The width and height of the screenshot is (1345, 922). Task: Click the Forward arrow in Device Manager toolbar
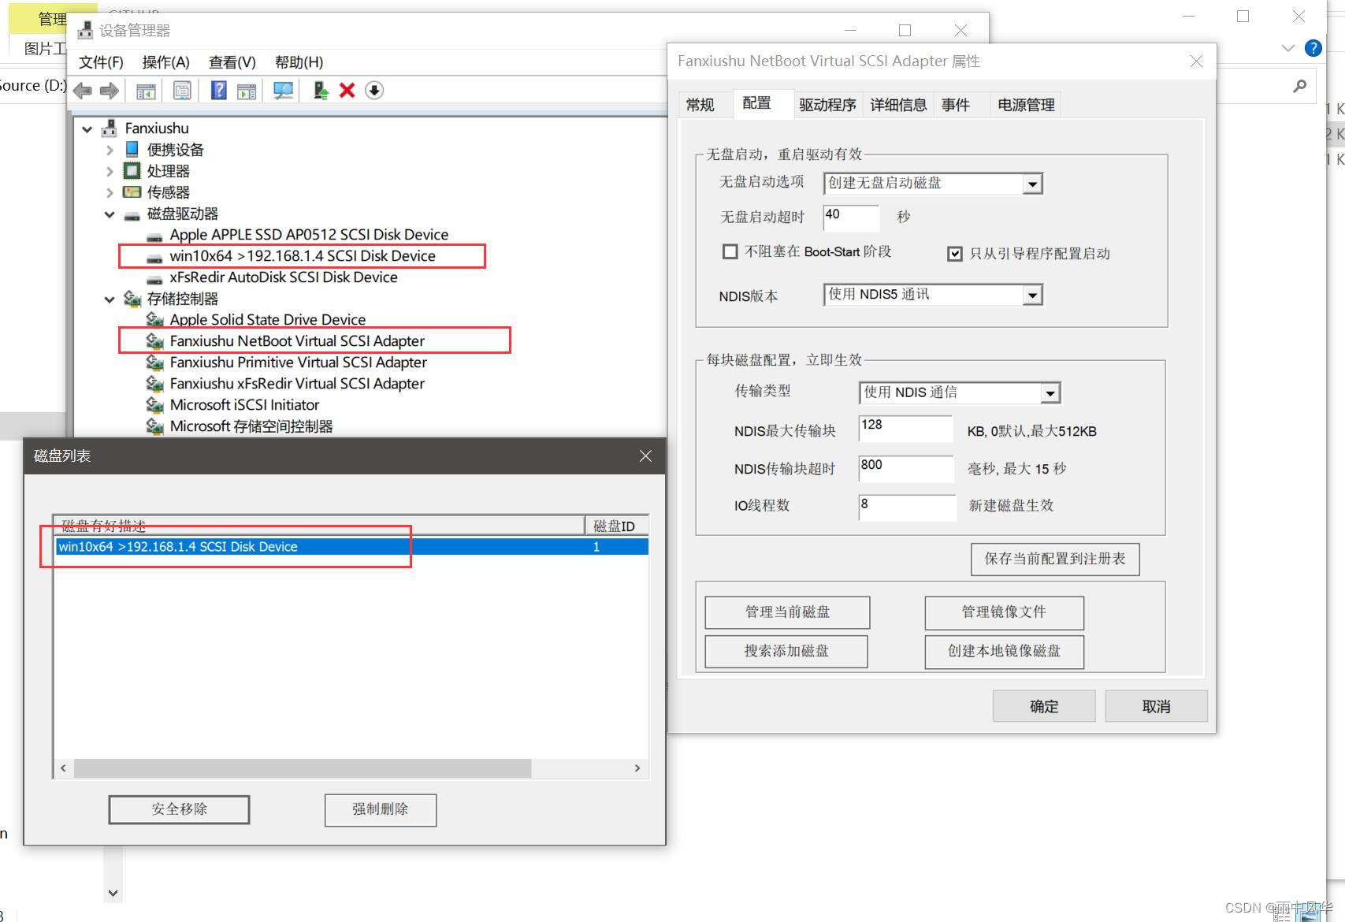click(x=109, y=91)
